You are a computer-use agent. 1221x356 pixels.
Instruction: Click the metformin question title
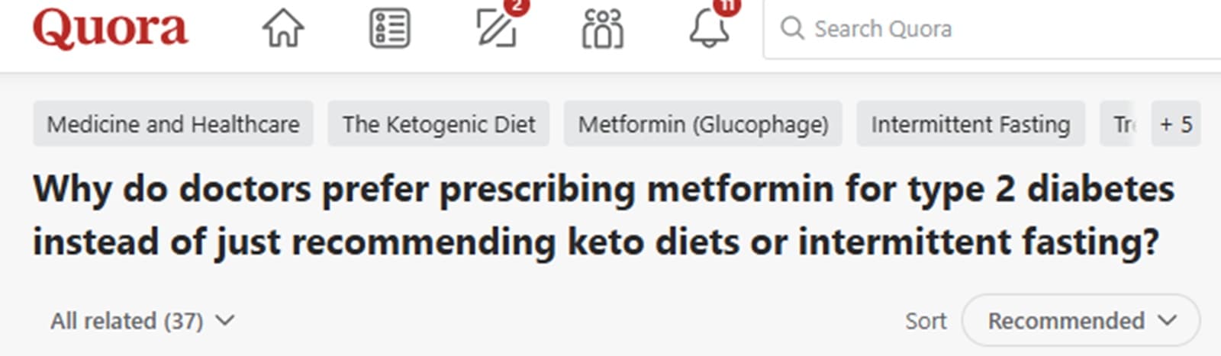[x=604, y=216]
